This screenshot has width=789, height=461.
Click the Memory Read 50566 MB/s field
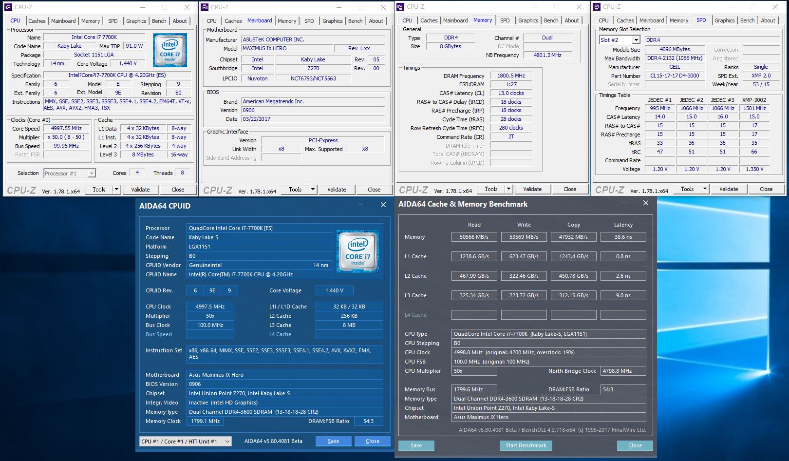point(474,237)
